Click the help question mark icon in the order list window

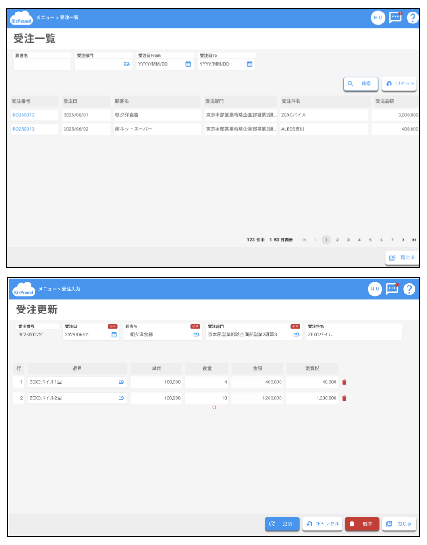412,18
